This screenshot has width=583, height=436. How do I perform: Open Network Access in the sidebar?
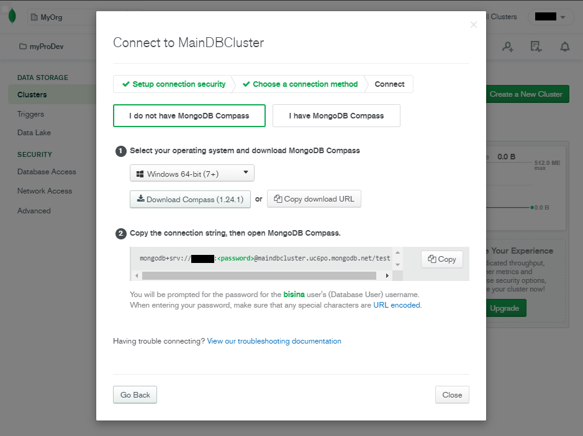tap(45, 191)
